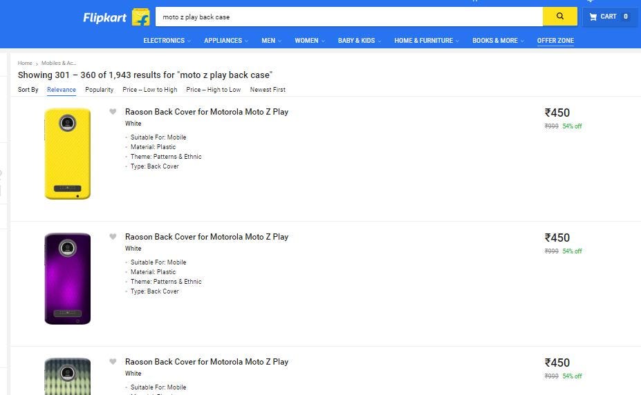This screenshot has height=395, width=641.
Task: Click the 54% off label on yellow cover
Action: pyautogui.click(x=572, y=126)
